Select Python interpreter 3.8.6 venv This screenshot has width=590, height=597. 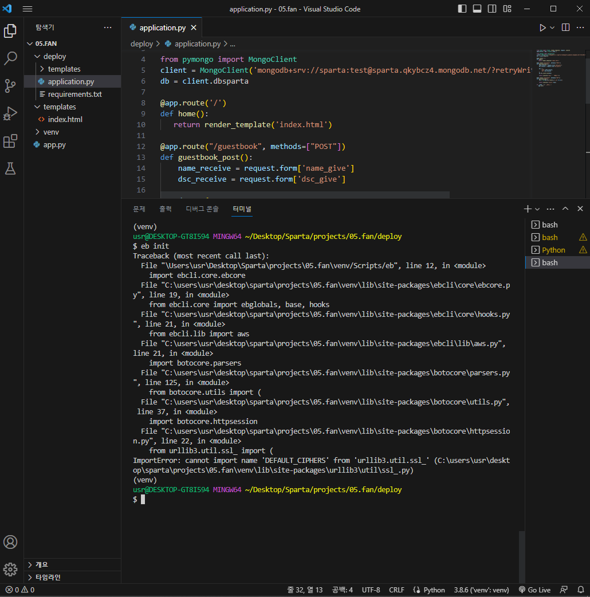[481, 590]
